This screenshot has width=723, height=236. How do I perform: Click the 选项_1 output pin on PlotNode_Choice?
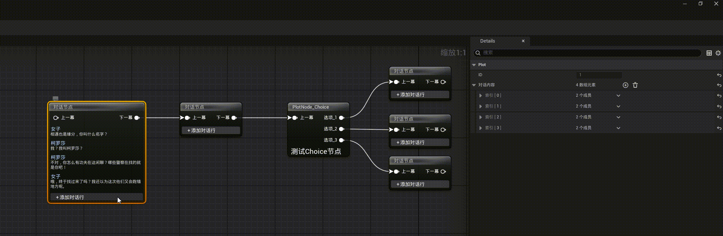tap(341, 118)
